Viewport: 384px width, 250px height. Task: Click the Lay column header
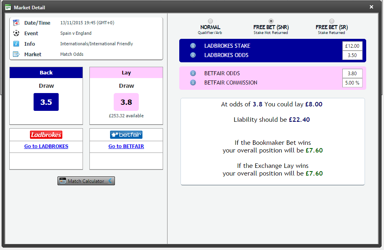[x=126, y=72]
